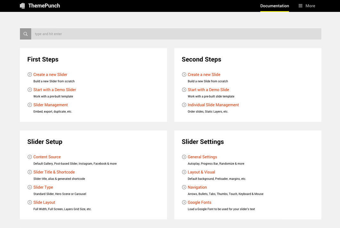The height and width of the screenshot is (228, 340).
Task: Click 'Build a new Slider from scratch' text
Action: [54, 81]
